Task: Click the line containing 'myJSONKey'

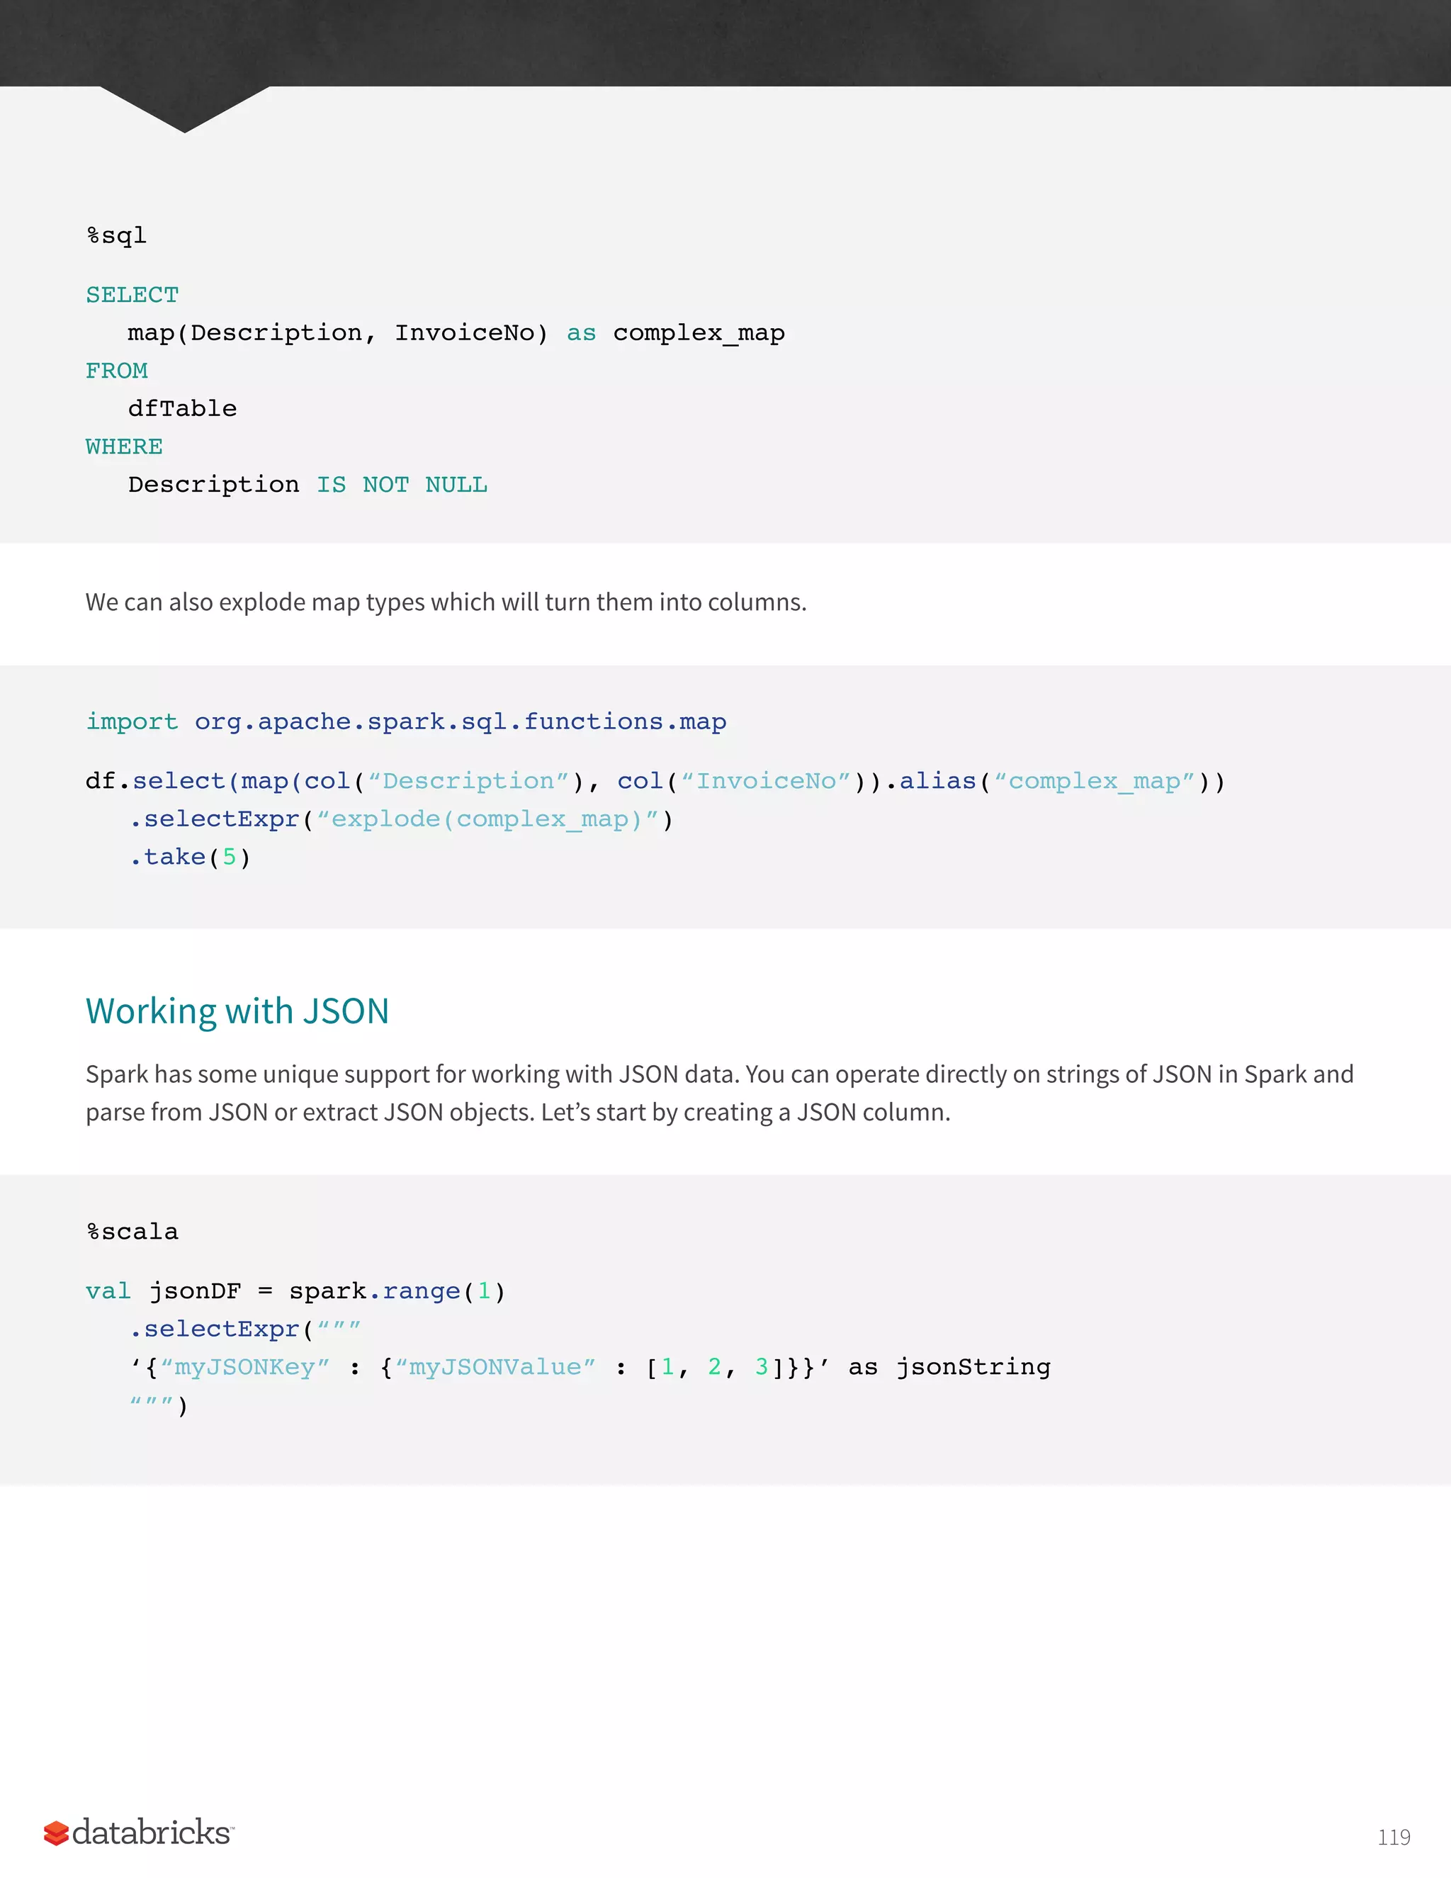Action: point(589,1366)
